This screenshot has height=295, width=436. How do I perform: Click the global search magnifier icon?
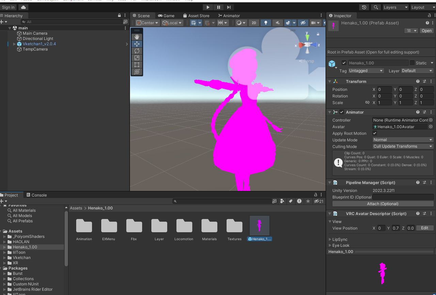point(376,7)
